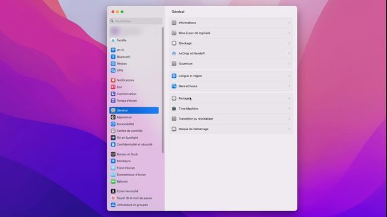Screen dimensions: 387x217
Task: Click the Moniteurs display icon
Action: tap(113, 161)
